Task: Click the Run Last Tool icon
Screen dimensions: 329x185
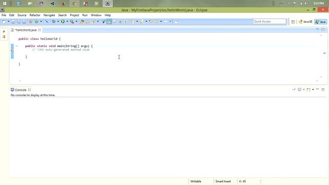Action: [x=72, y=22]
